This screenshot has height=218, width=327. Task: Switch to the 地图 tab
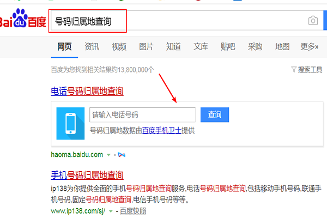click(x=282, y=46)
